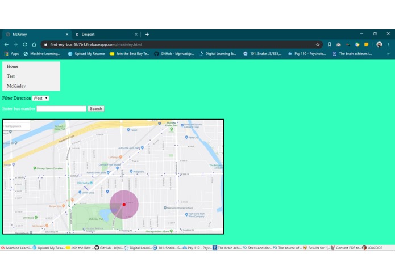The height and width of the screenshot is (280, 395).
Task: Click the Namaste Charter School pin
Action: pyautogui.click(x=165, y=207)
